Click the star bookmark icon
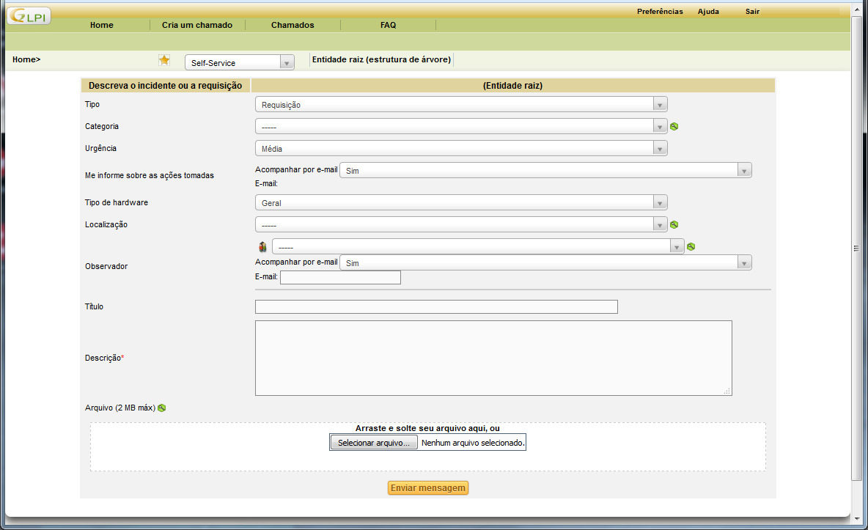868x530 pixels. (x=164, y=60)
